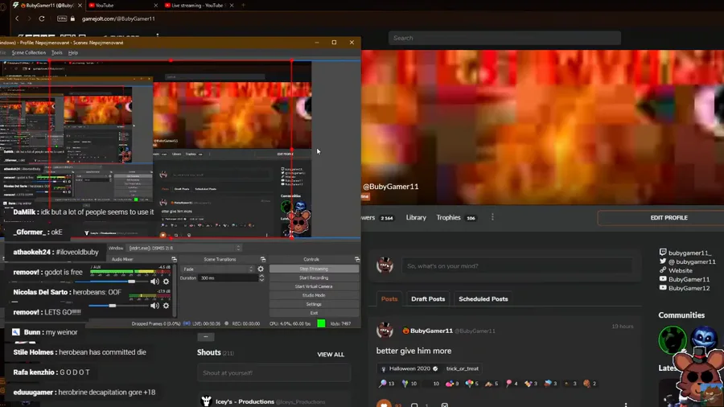Close the BubyGamer11 browser tab
This screenshot has height=407, width=724.
80,6
